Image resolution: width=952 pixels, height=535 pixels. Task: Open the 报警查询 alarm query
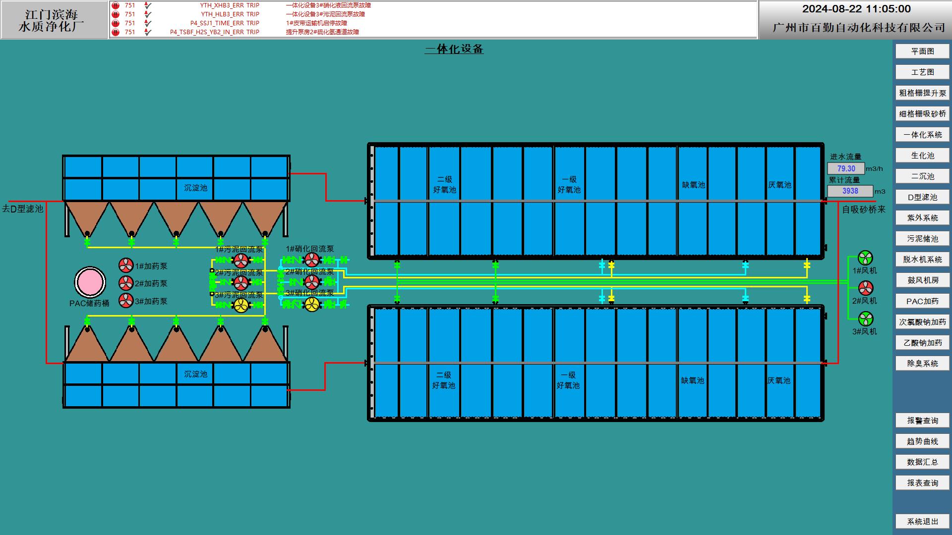pyautogui.click(x=922, y=421)
